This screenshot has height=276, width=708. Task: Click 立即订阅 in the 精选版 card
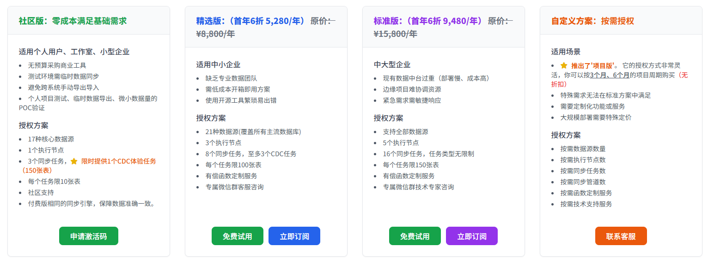(x=294, y=235)
